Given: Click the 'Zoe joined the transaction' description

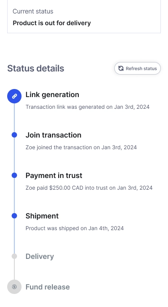Looking at the screenshot, I should point(81,147).
